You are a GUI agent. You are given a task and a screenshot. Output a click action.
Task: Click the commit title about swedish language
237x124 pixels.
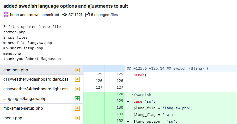tap(66, 6)
